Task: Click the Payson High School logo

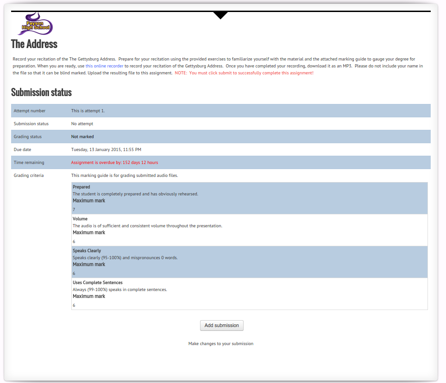Action: (35, 24)
